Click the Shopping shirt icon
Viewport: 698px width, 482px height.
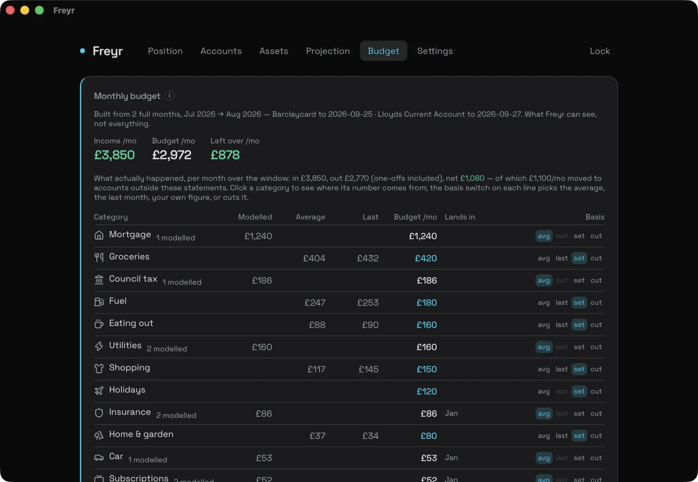pyautogui.click(x=99, y=369)
